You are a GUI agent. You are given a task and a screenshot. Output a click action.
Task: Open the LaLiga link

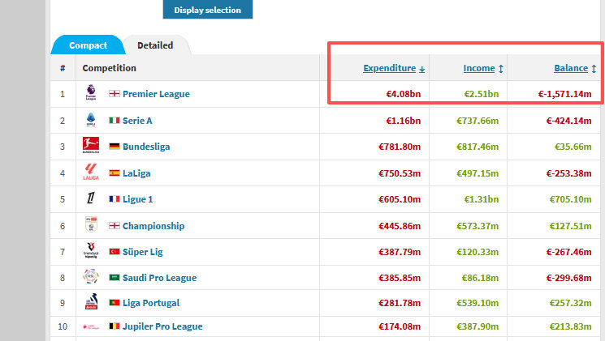click(136, 173)
